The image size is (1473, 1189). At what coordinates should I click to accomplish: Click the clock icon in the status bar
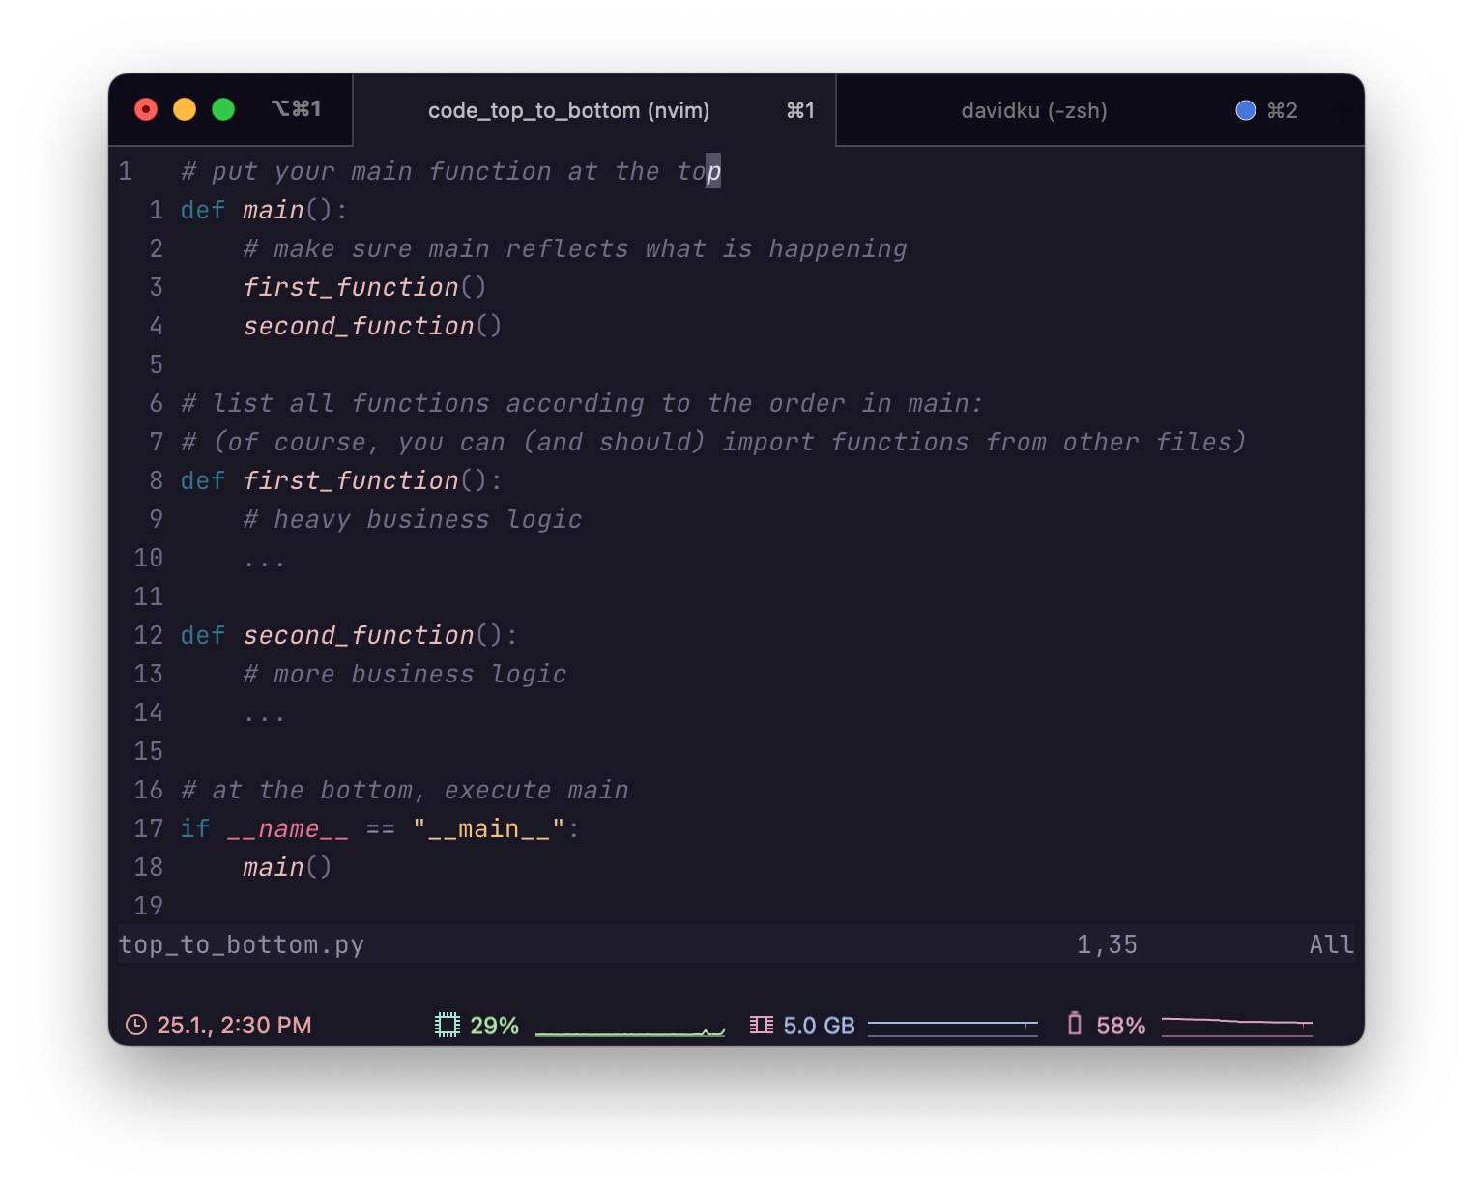click(136, 1025)
